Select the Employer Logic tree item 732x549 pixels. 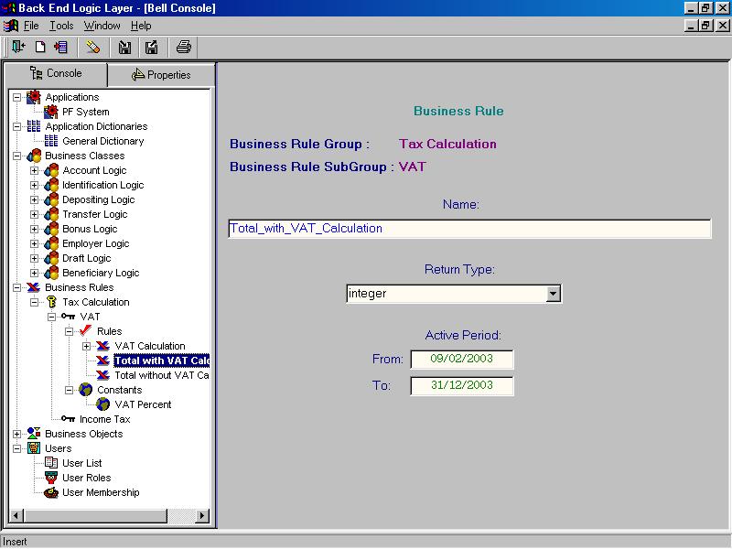pyautogui.click(x=96, y=243)
